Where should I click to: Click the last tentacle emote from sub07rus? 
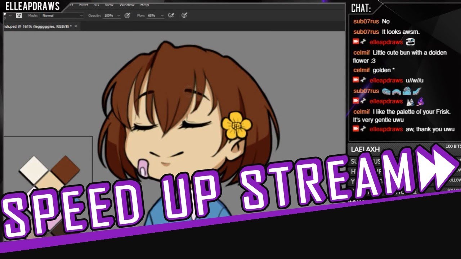pos(417,91)
